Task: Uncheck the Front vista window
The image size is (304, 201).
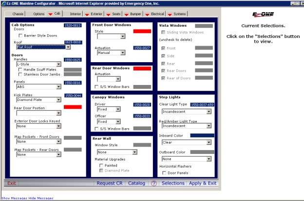Action: pos(163,49)
